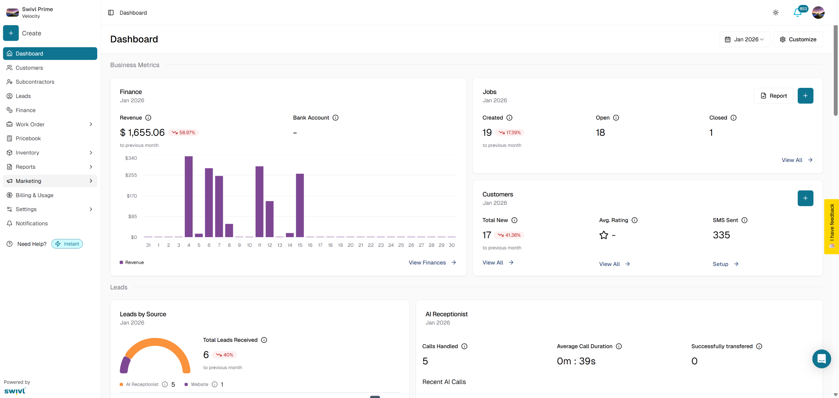Click the plus icon in Jobs card
Viewport: 839px width, 398px height.
click(805, 96)
